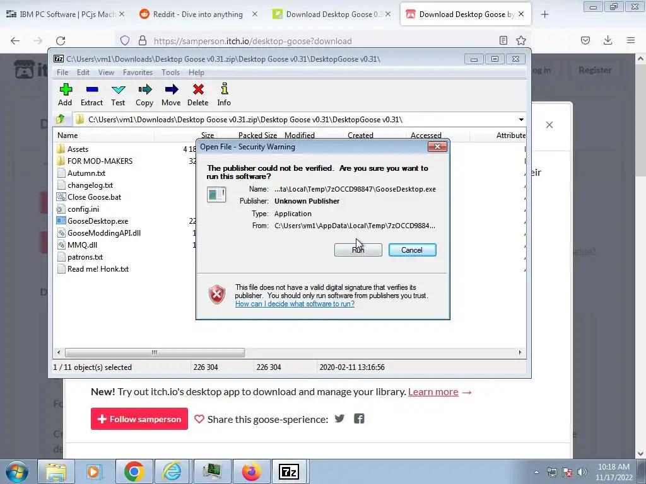
Task: Click the Test archive icon
Action: [118, 95]
